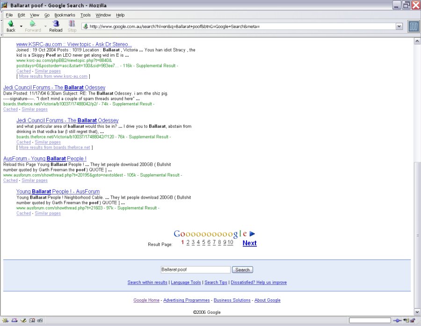Open the View menu
The image size is (421, 326).
click(x=34, y=15)
